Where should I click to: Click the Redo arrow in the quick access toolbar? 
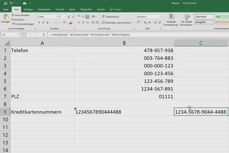click(18, 3)
